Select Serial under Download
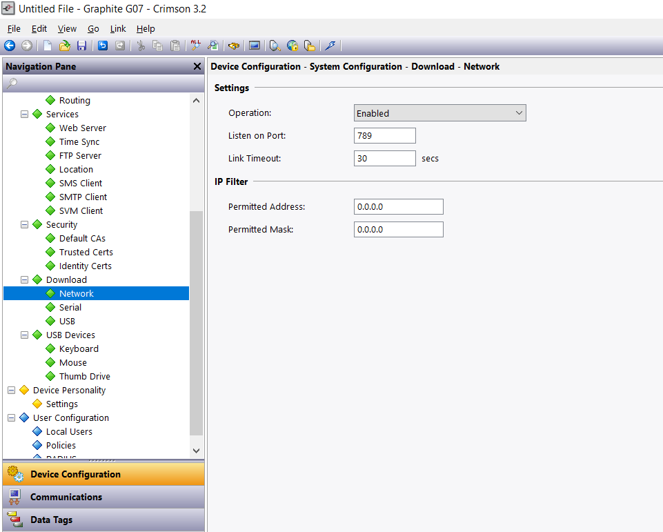The image size is (663, 532). 70,308
